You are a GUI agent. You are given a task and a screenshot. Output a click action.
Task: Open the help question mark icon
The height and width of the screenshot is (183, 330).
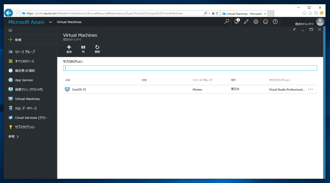tap(275, 22)
